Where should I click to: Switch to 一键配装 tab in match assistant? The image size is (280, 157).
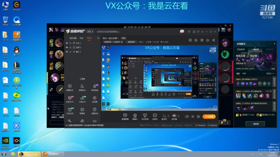point(255,50)
